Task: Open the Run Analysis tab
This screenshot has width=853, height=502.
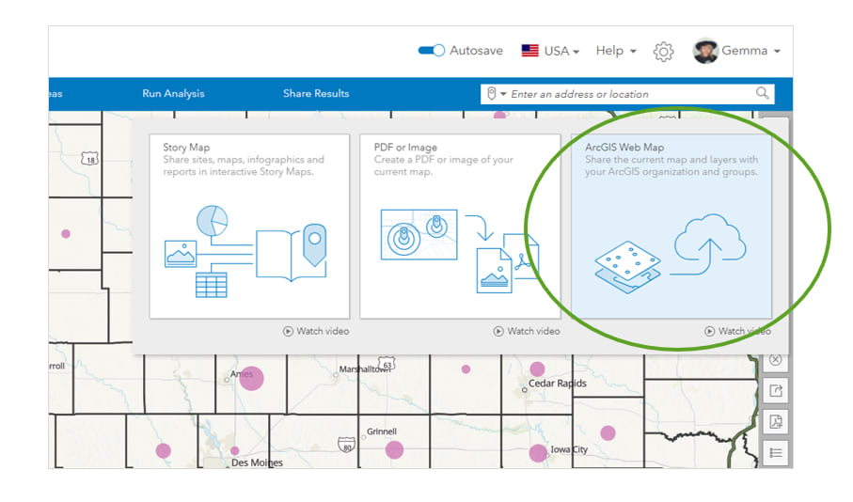Action: (x=174, y=94)
